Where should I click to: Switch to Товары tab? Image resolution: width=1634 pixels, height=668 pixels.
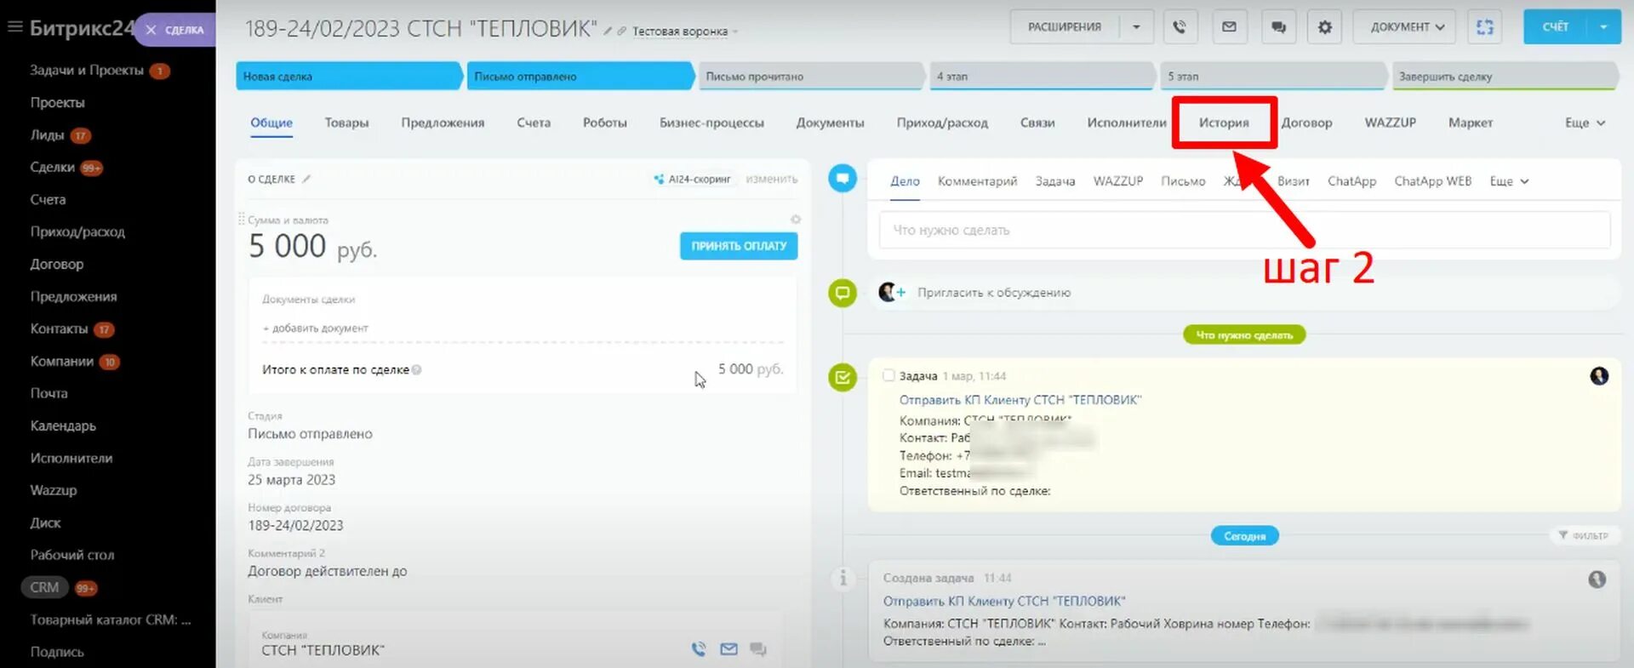[x=346, y=123]
